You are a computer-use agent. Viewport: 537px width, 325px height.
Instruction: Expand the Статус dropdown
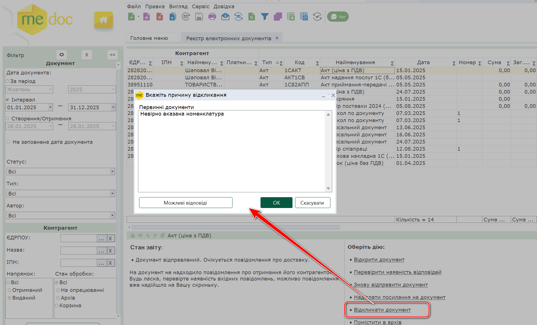tap(112, 171)
